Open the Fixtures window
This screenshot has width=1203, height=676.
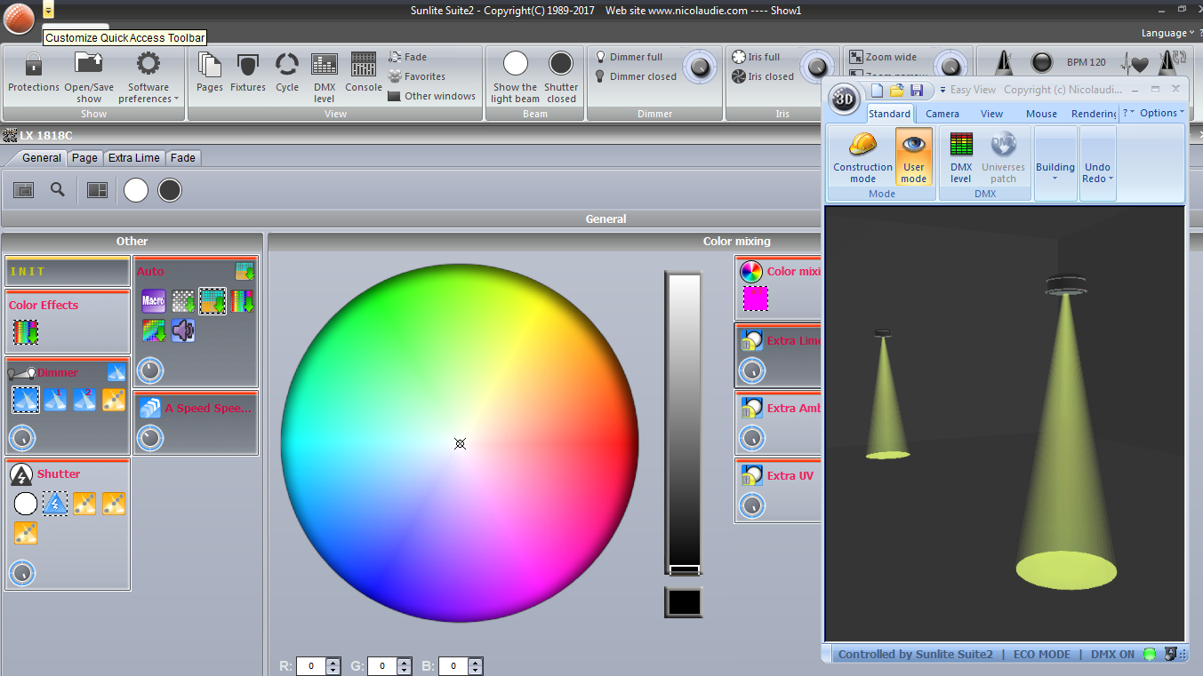tap(248, 73)
